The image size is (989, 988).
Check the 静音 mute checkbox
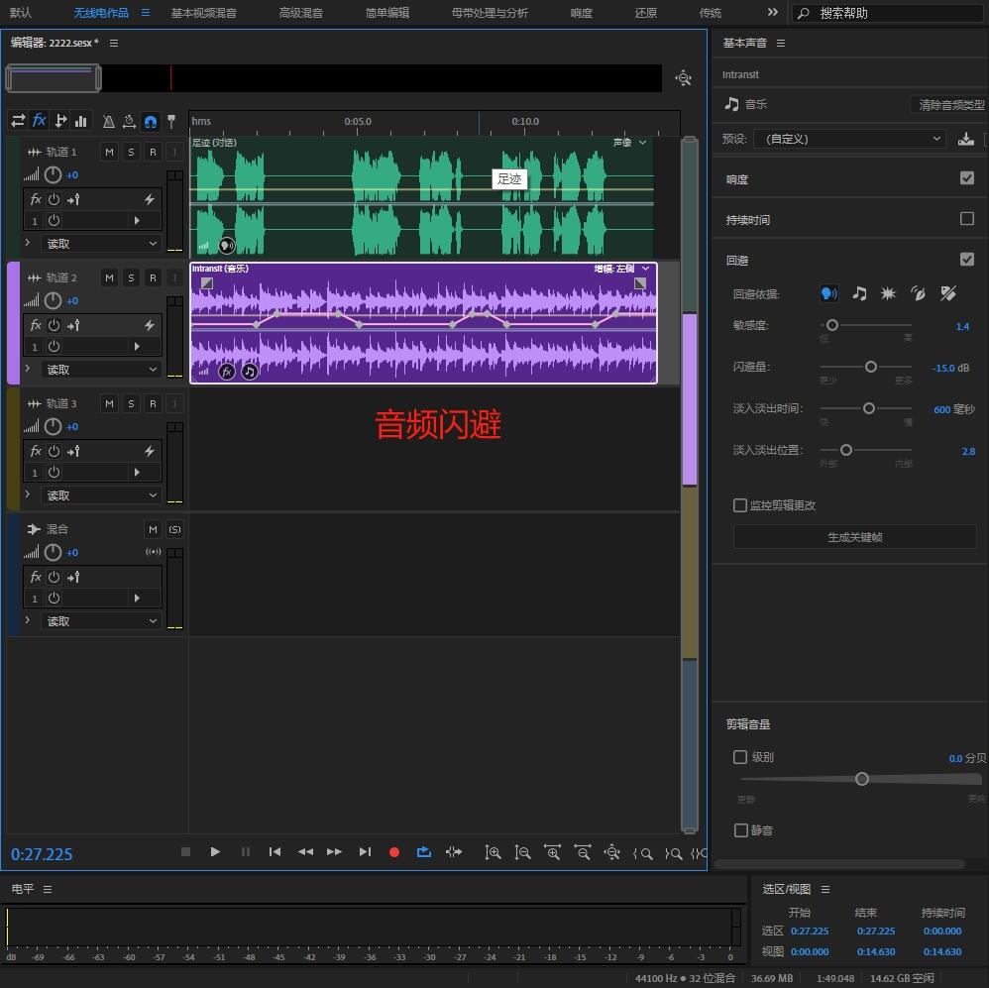[741, 830]
